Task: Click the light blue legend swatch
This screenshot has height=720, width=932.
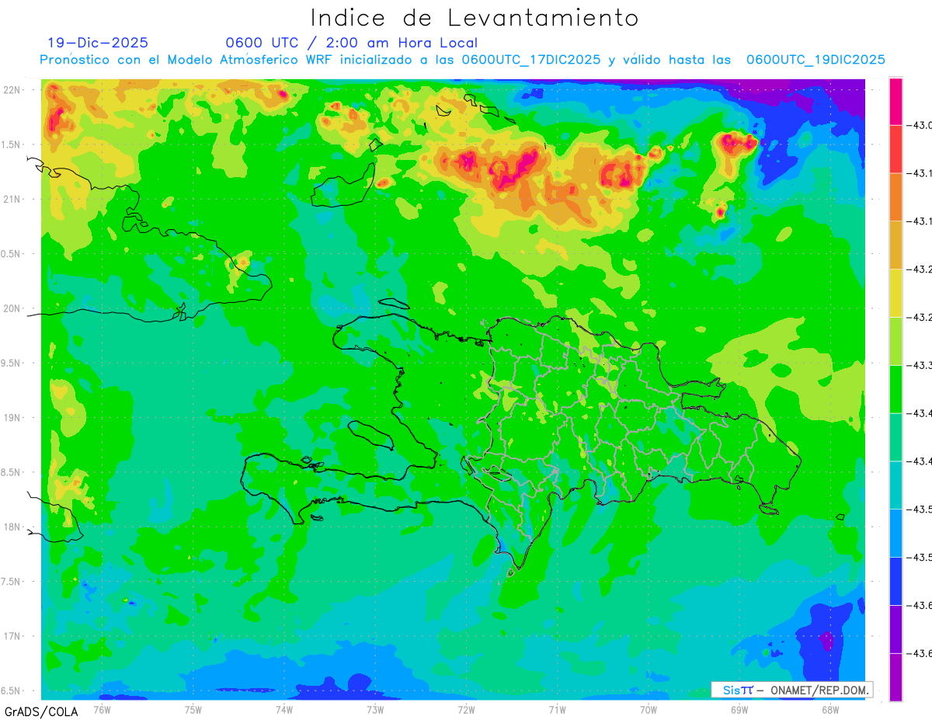Action: (x=895, y=534)
